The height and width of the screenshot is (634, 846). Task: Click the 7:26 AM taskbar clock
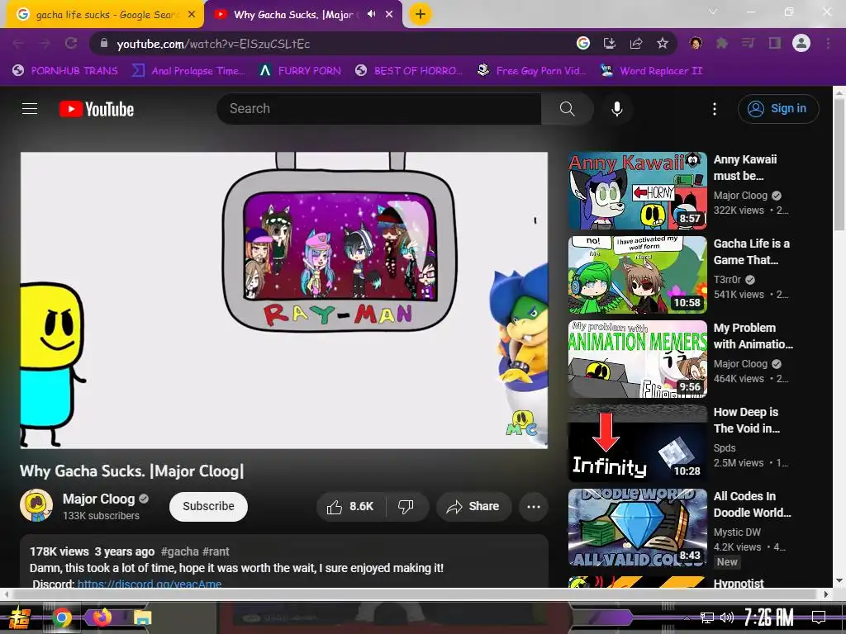pos(768,617)
